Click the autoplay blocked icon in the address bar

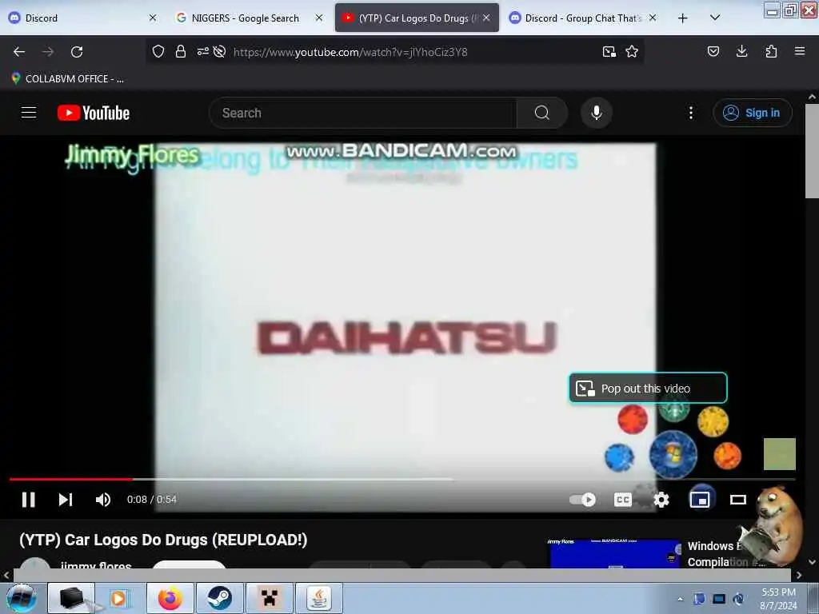point(219,51)
